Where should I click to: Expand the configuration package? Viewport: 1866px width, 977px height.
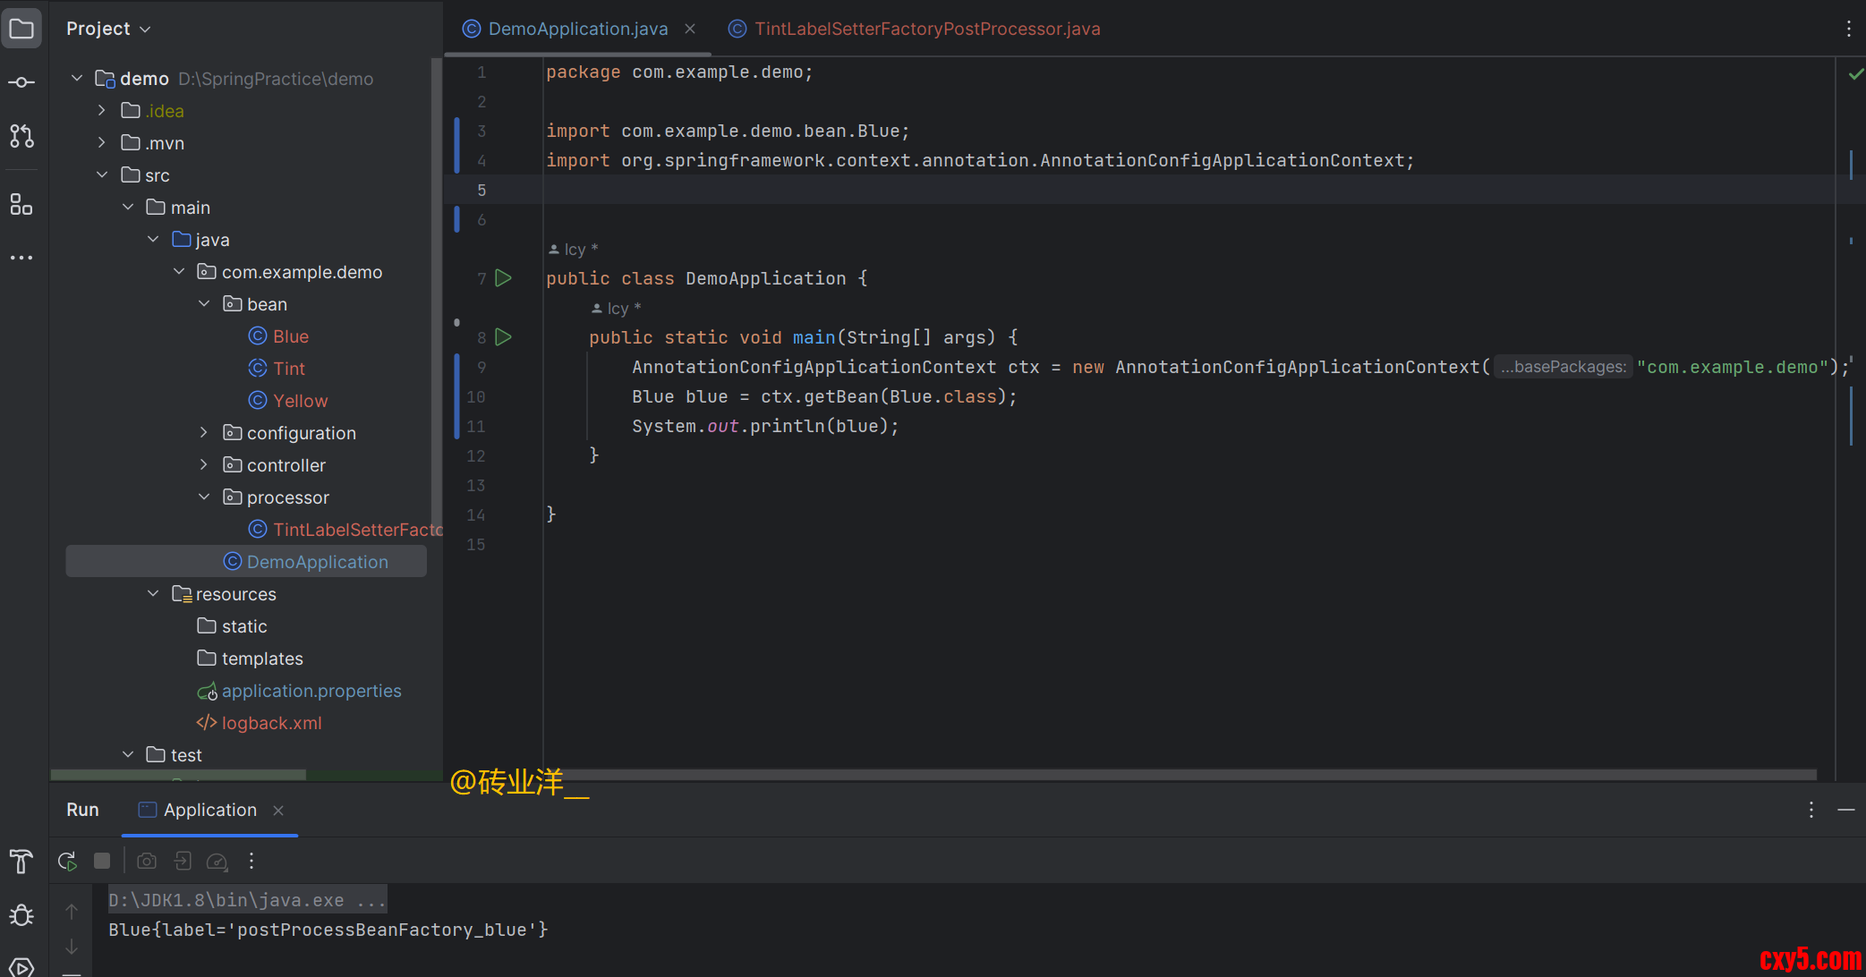pyautogui.click(x=204, y=433)
